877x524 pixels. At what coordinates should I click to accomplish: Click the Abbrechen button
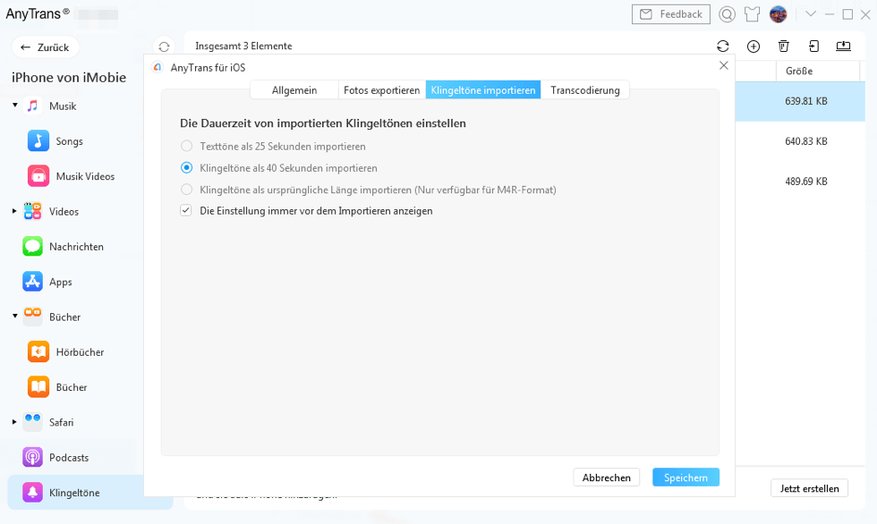607,478
